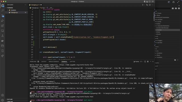Open the Remote Explorer view
The width and height of the screenshot is (182, 102).
coord(3,31)
